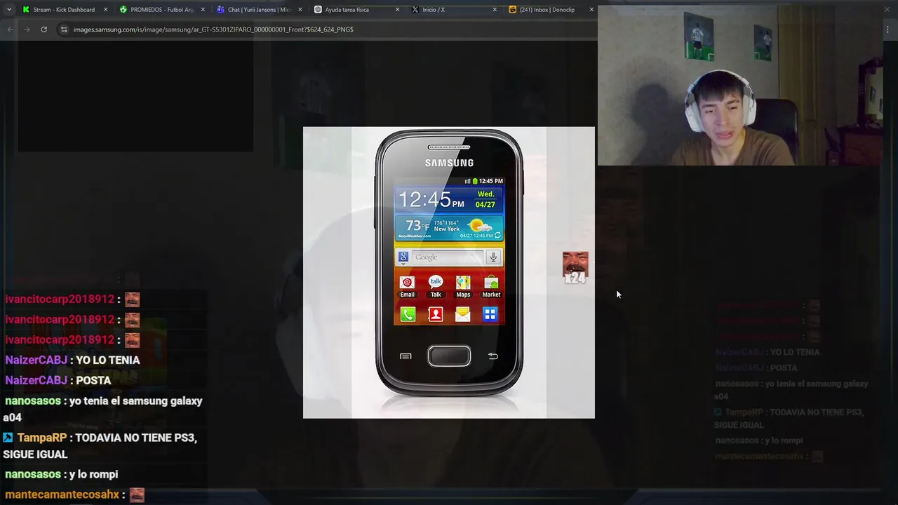
Task: Tap the green Phone dialer icon
Action: 408,314
